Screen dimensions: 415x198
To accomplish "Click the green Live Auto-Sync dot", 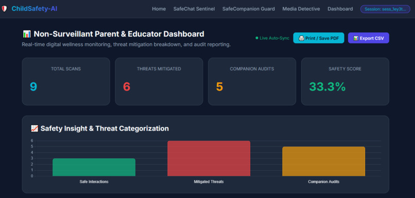I will 257,38.
